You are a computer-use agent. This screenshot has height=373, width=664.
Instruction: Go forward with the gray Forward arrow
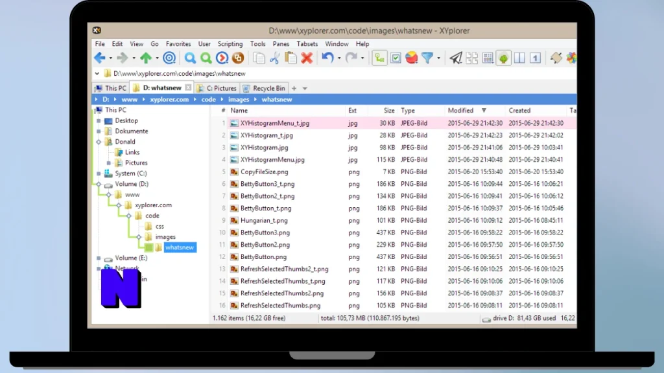pyautogui.click(x=123, y=58)
